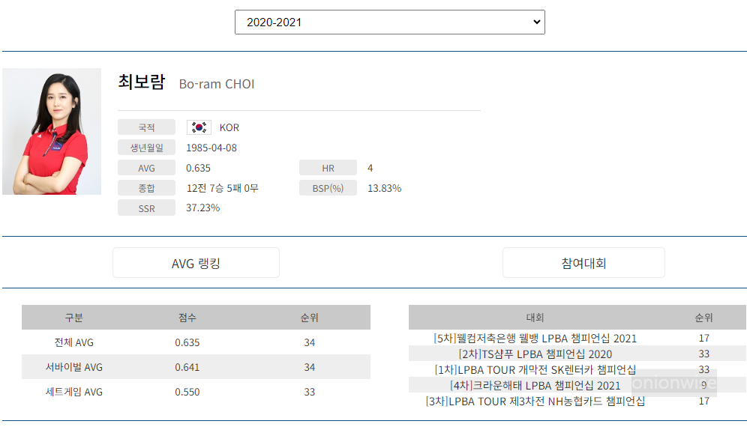Click the 생년월일 label
The height and width of the screenshot is (427, 747).
pos(147,148)
